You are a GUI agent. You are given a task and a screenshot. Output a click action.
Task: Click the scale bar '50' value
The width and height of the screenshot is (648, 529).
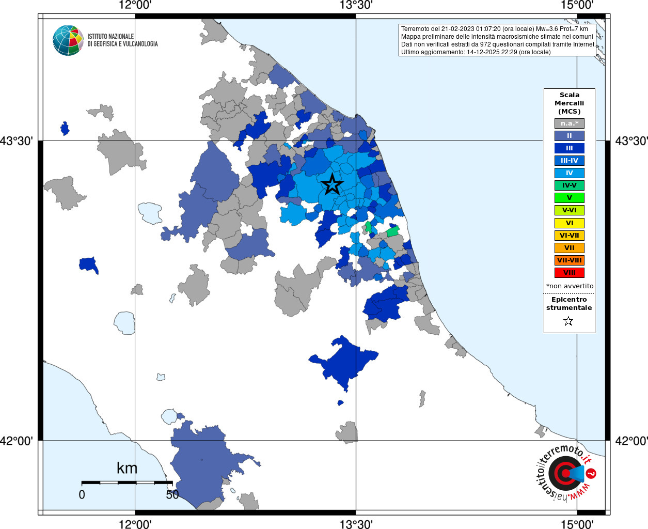click(x=172, y=494)
